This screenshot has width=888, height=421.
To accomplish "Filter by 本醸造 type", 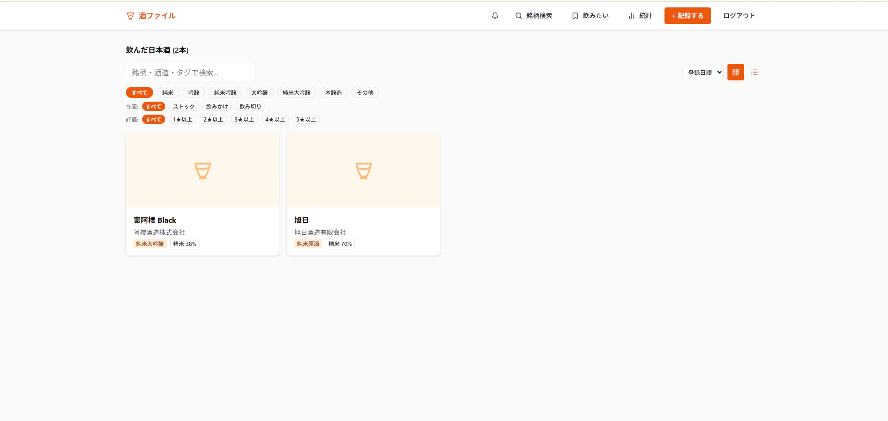I will tap(334, 92).
